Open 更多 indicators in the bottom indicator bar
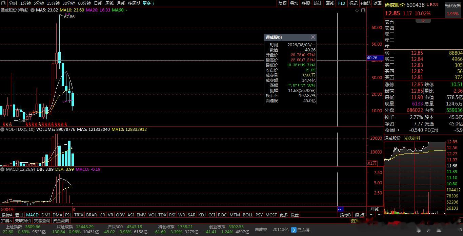 (284, 215)
